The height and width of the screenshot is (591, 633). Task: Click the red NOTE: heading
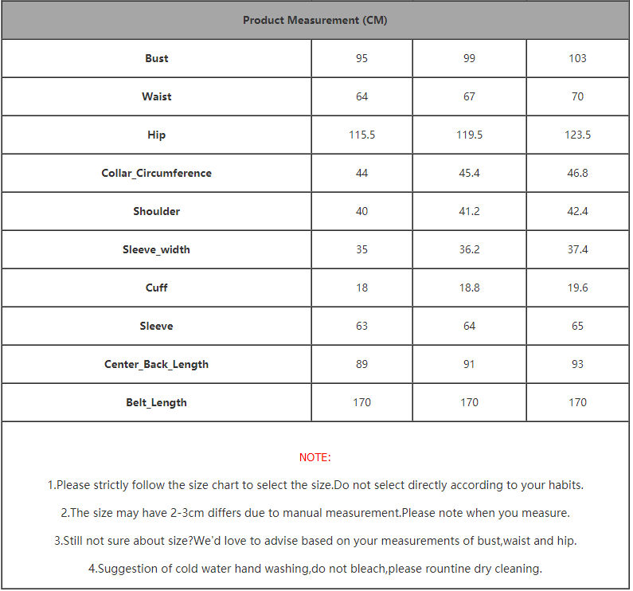tap(315, 457)
